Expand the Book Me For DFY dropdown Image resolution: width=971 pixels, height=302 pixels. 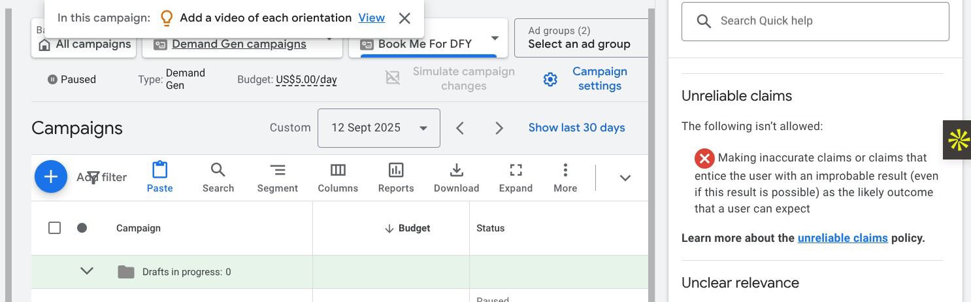[495, 39]
